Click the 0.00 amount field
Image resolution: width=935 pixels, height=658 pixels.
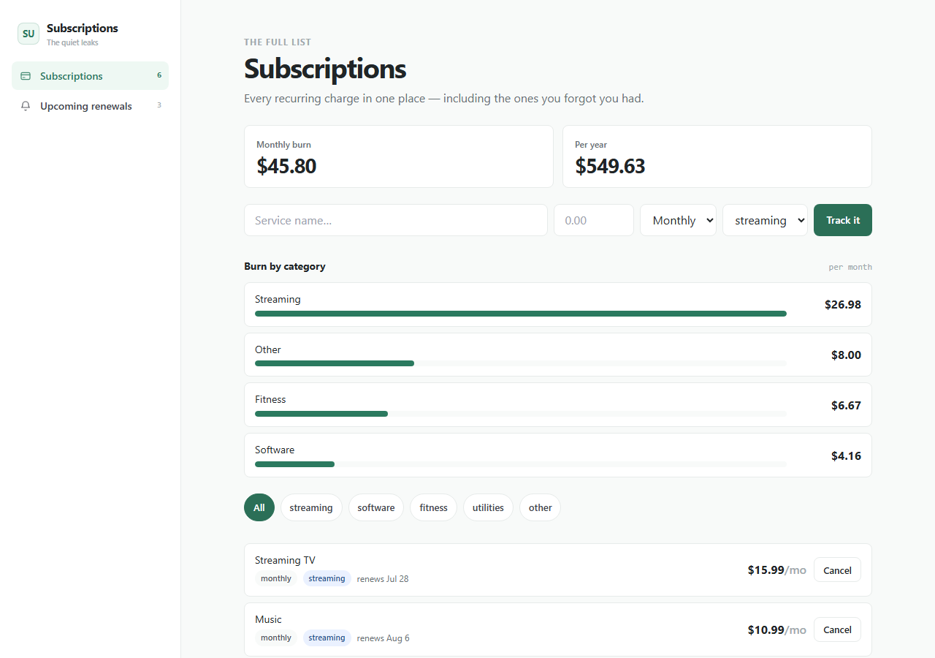(x=593, y=220)
